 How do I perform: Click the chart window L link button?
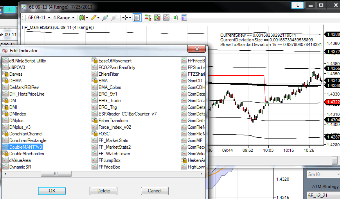click(297, 5)
